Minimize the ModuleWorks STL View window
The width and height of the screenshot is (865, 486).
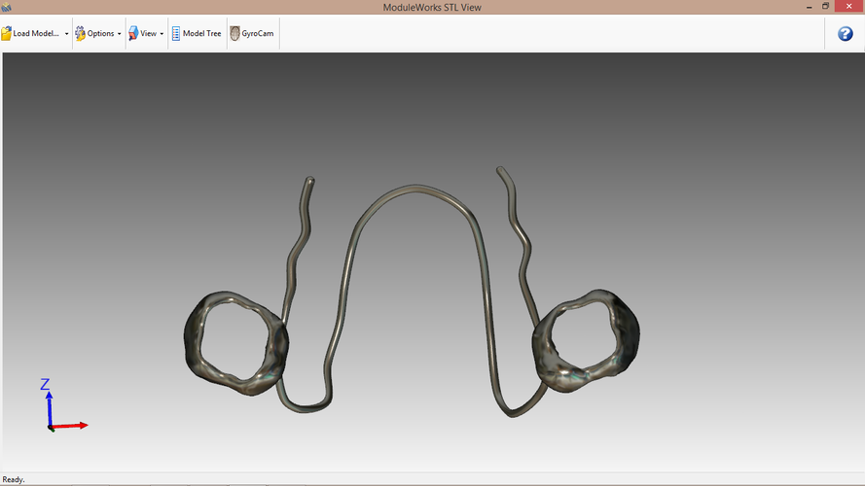[809, 7]
